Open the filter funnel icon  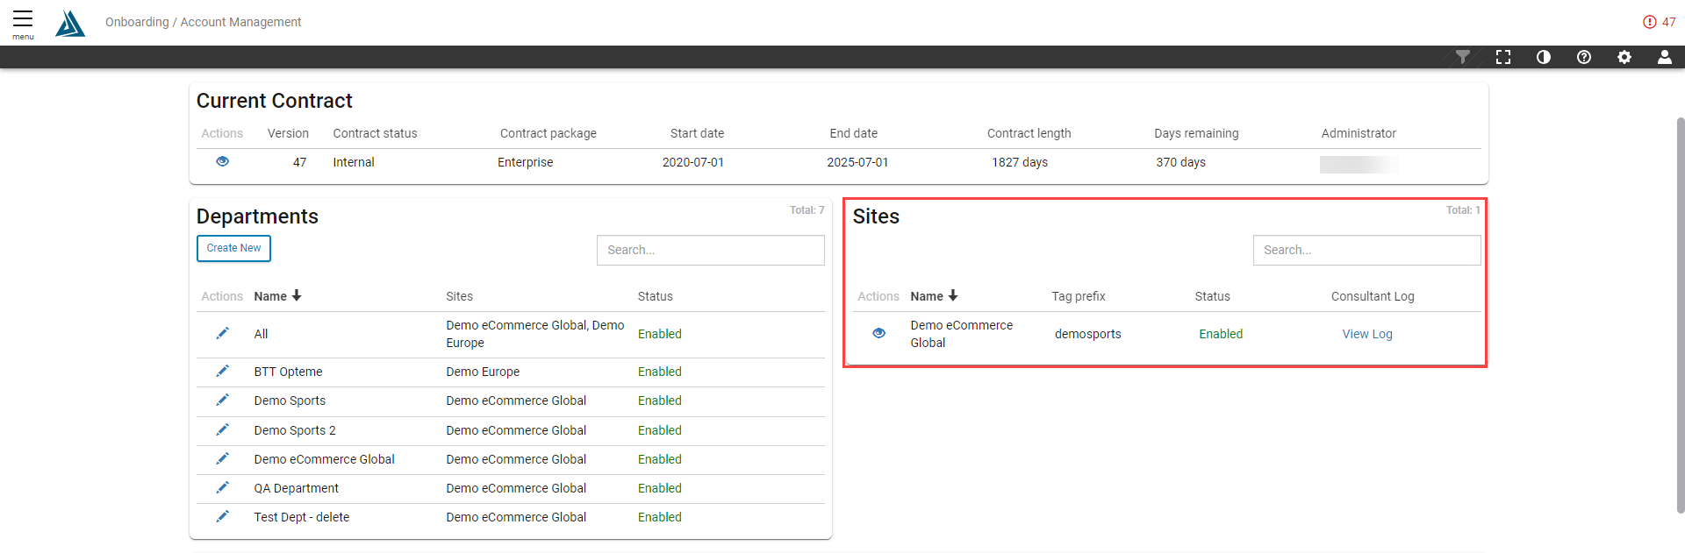[1462, 57]
